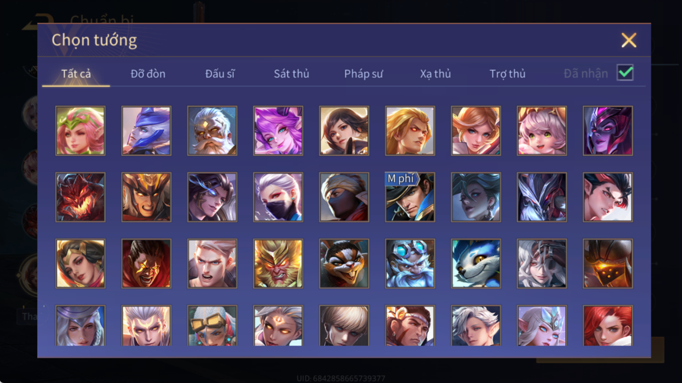Select the red demon hero portrait

[x=80, y=197]
